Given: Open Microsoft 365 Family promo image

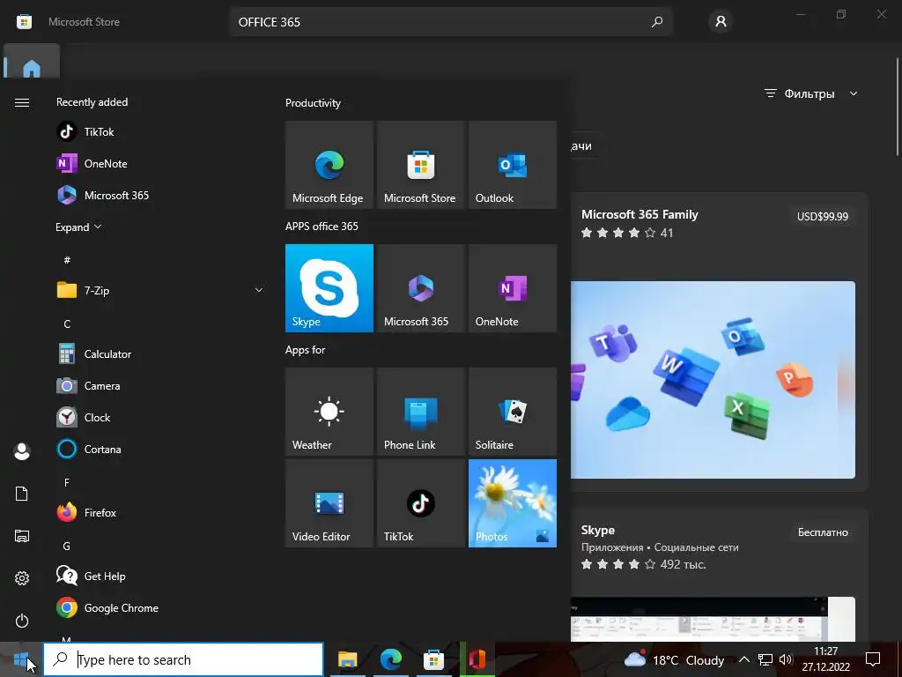Looking at the screenshot, I should 713,379.
